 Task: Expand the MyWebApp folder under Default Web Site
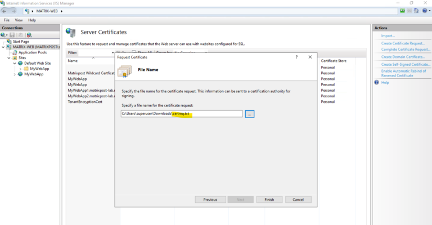pyautogui.click(x=20, y=69)
